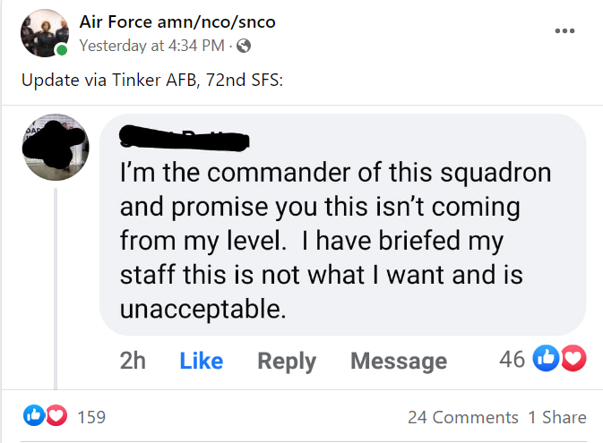Click the redacted commenter name
This screenshot has height=443, width=603.
coord(184,136)
